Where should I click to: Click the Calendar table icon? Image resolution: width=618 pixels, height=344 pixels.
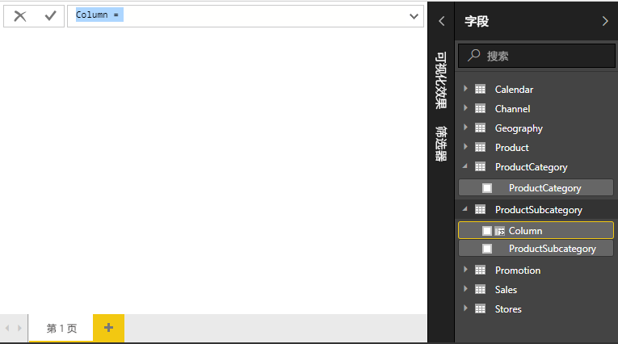[x=480, y=90]
